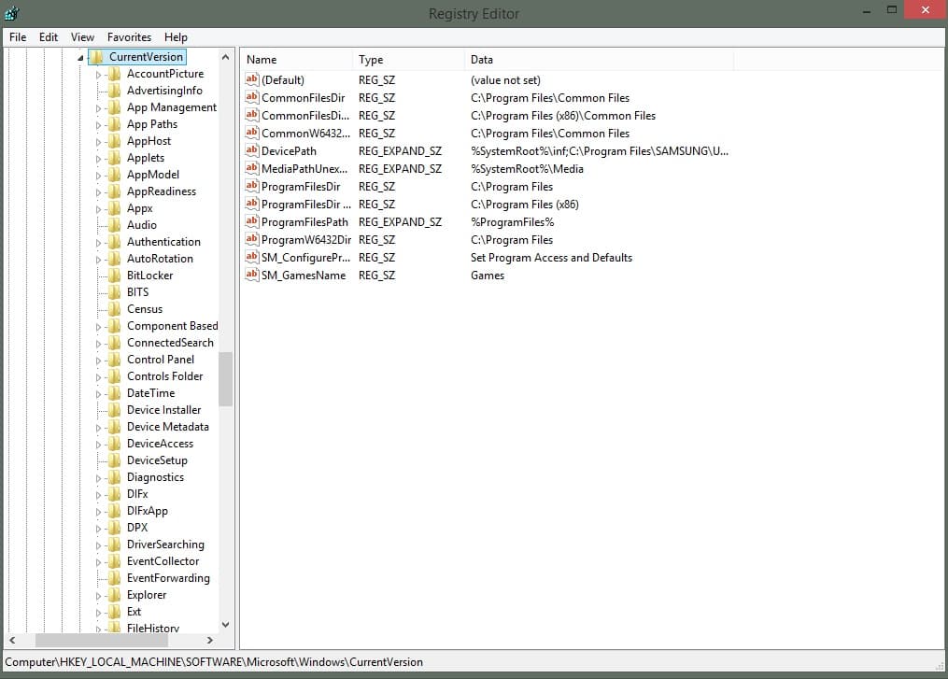This screenshot has height=679, width=948.
Task: Select the AutoRotation key
Action: (x=160, y=258)
